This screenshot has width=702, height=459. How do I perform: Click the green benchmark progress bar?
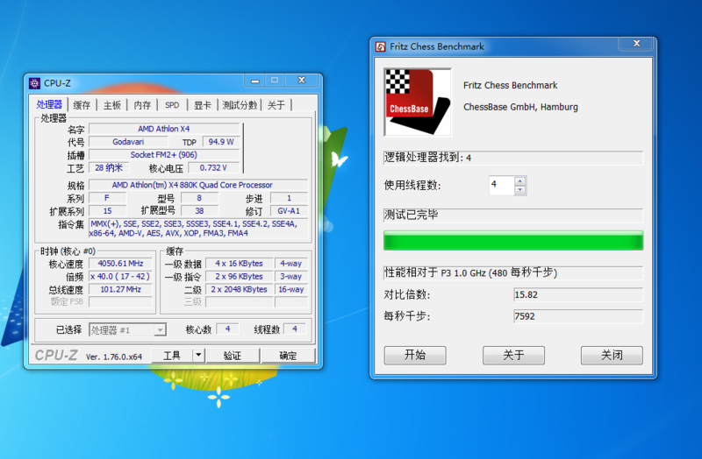click(x=513, y=241)
